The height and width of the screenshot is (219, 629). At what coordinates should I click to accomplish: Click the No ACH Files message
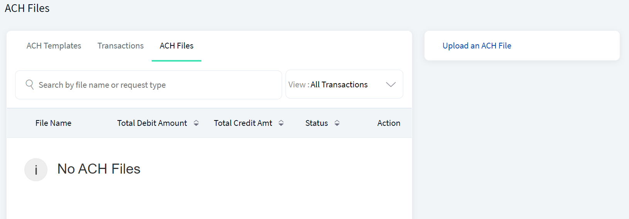(99, 169)
